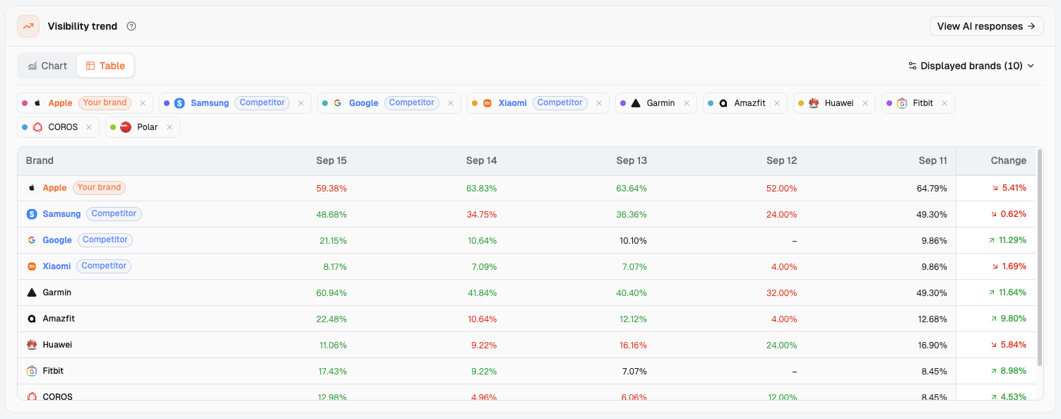The height and width of the screenshot is (419, 1061).
Task: Remove Samsung chip with its X
Action: pos(301,103)
